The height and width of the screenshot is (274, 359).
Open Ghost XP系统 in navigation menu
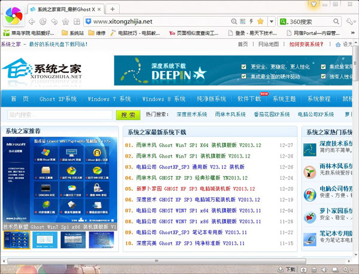[x=58, y=99]
